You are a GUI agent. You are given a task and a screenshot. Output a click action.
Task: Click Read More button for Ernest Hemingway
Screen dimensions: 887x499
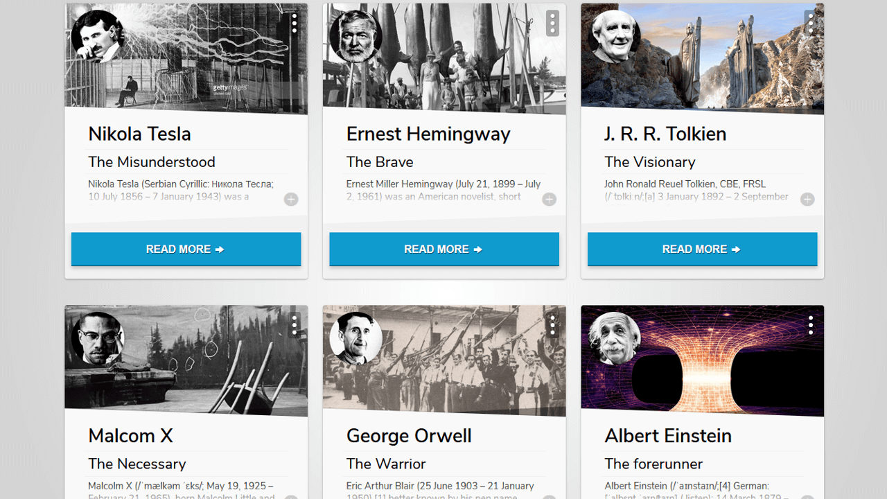pos(444,249)
